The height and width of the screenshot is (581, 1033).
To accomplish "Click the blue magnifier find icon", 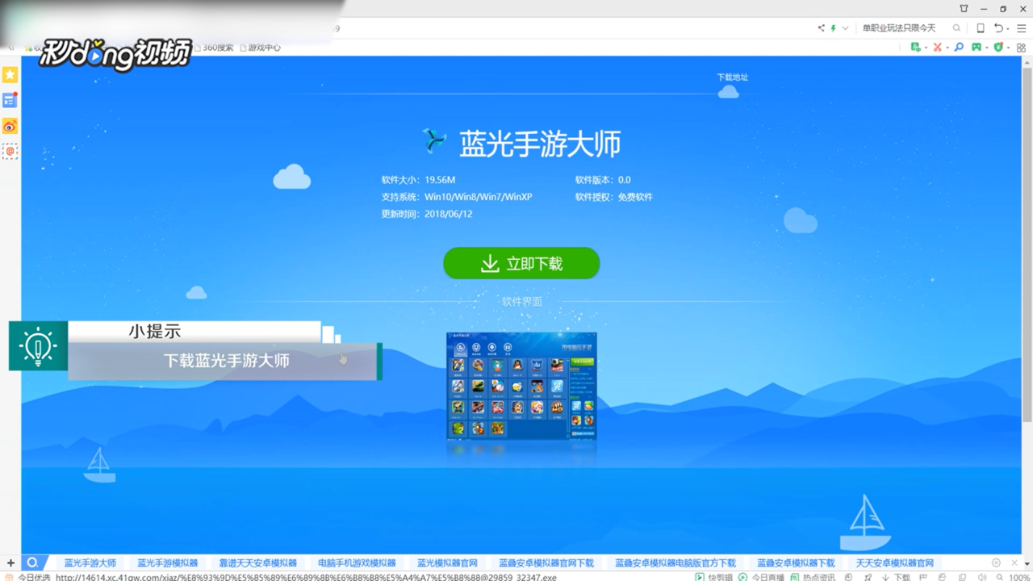I will pyautogui.click(x=959, y=48).
